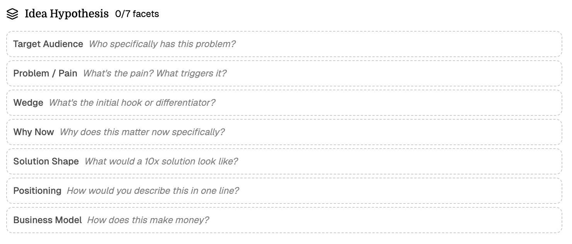572x244 pixels.
Task: Click the Why Now facet field
Action: click(x=286, y=132)
